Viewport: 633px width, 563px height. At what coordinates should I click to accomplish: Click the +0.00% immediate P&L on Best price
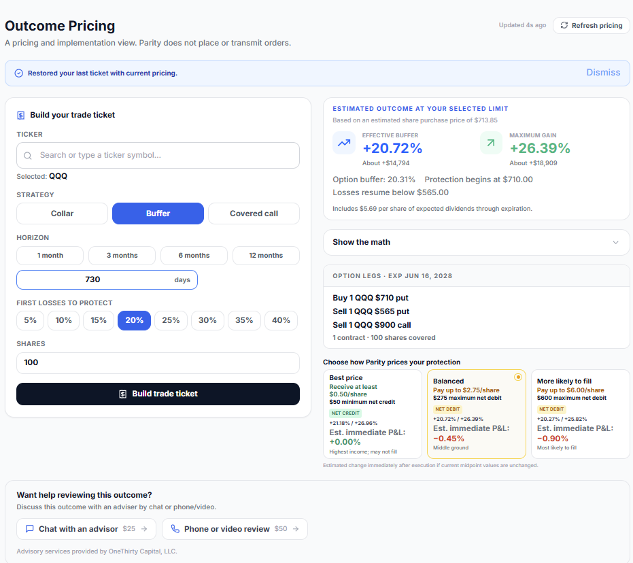point(345,442)
